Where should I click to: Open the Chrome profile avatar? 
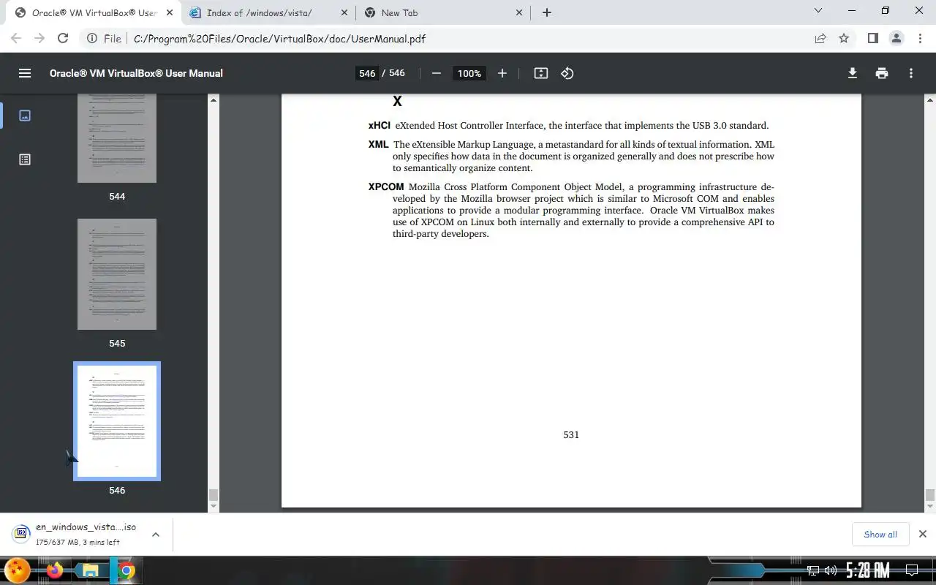pos(897,39)
